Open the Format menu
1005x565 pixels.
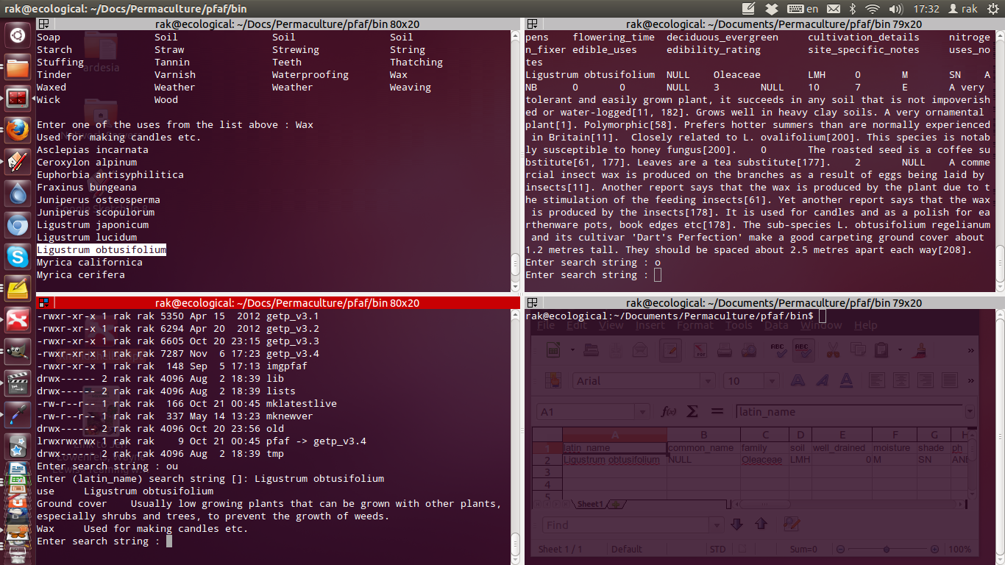[x=695, y=325]
